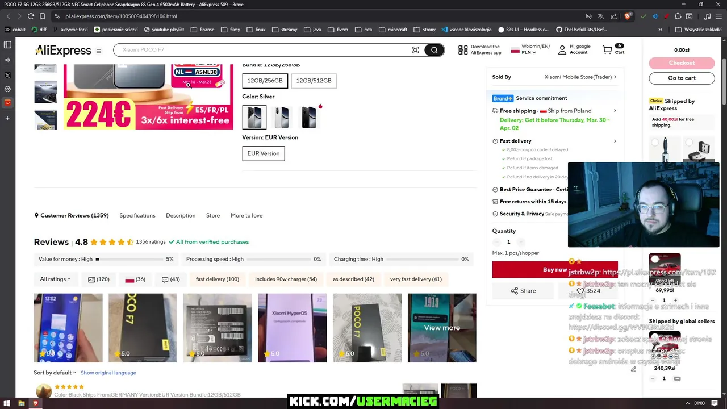Open the Brave Shields lion icon
This screenshot has width=727, height=409.
pos(628,16)
